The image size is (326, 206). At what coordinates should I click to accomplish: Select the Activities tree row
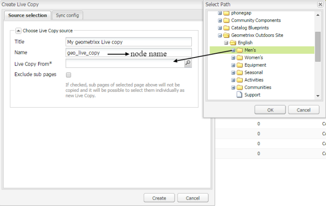click(x=262, y=80)
